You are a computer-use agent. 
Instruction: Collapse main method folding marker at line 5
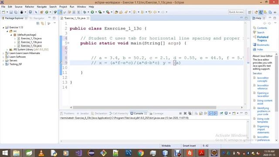pos(68,43)
